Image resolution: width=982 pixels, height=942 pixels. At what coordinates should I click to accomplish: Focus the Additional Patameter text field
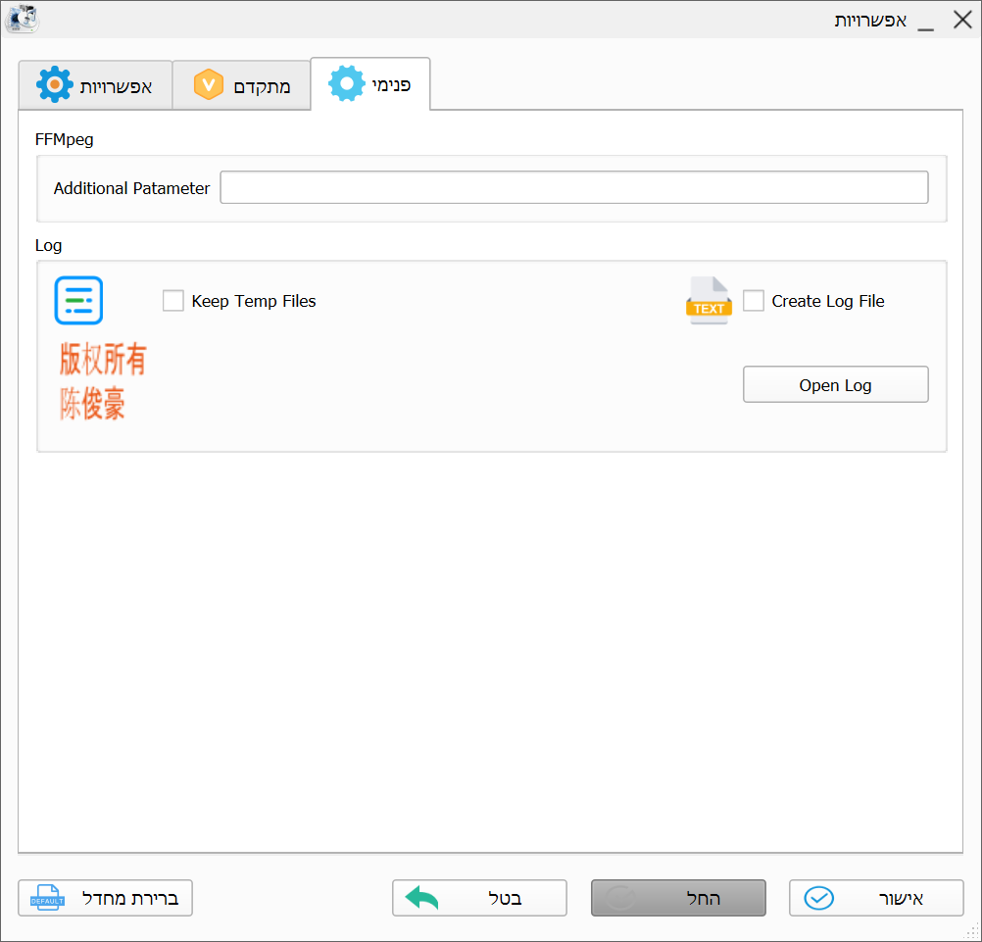[x=573, y=187]
